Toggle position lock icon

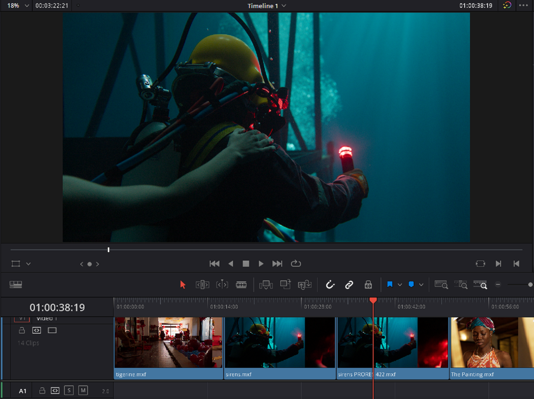pyautogui.click(x=368, y=285)
